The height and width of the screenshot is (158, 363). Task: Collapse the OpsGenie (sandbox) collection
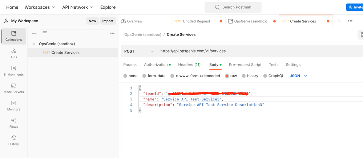[34, 44]
